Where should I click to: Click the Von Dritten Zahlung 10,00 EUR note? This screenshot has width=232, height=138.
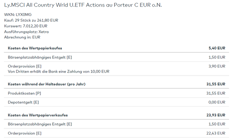pos(58,71)
